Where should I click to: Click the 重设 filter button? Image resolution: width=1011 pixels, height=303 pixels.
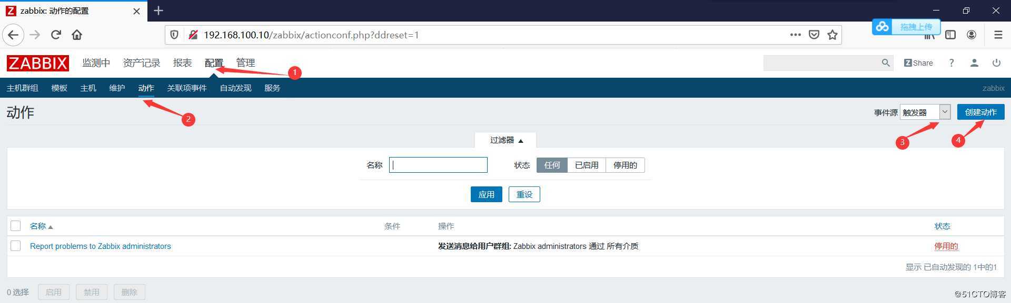click(524, 194)
